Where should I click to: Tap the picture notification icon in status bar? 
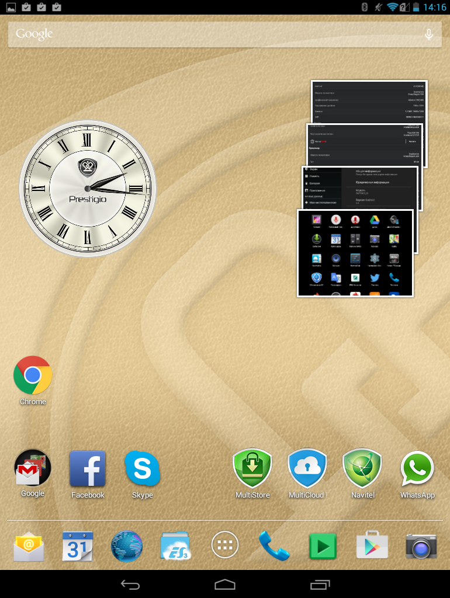(x=11, y=7)
